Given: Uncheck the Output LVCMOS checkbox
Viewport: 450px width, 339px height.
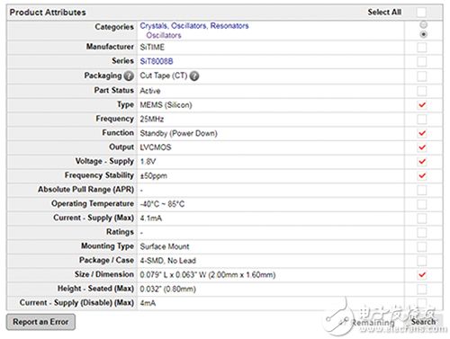Looking at the screenshot, I should [422, 147].
